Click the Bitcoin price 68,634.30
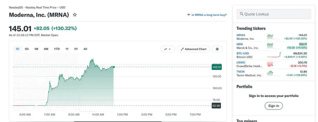318x122 pixels. click(300, 53)
